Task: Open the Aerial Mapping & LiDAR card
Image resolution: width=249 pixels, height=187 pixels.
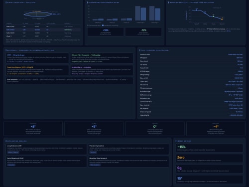Action: (46, 162)
